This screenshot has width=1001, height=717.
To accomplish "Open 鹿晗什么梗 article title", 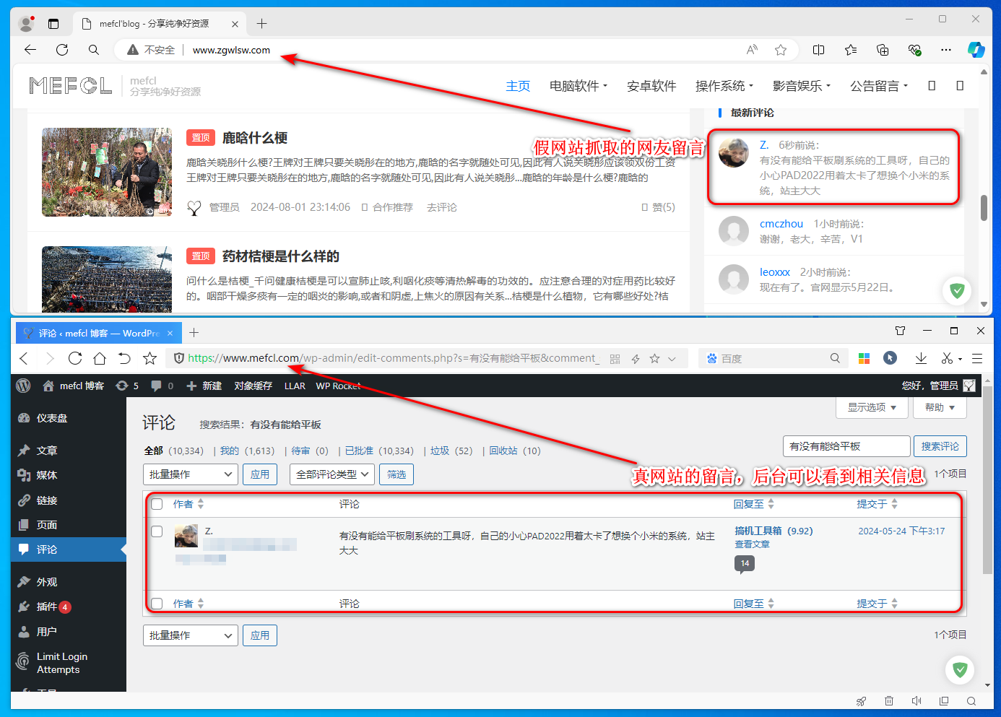I will tap(255, 138).
